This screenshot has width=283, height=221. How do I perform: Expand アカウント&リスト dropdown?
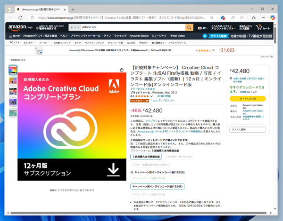223,27
